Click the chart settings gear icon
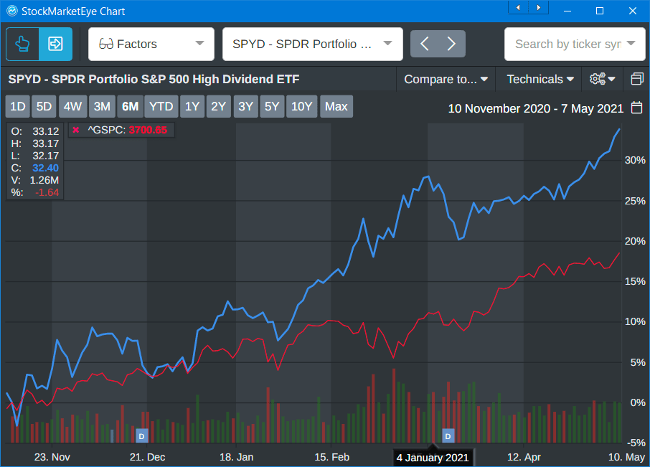Viewport: 650px width, 467px height. click(602, 79)
